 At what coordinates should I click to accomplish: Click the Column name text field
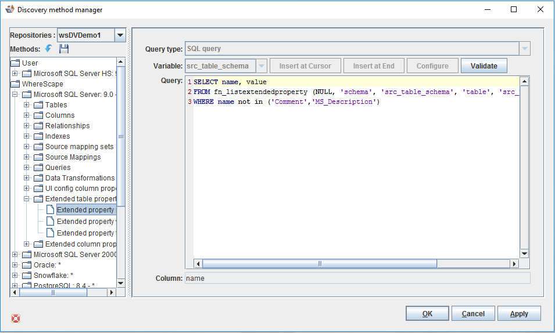(x=357, y=278)
